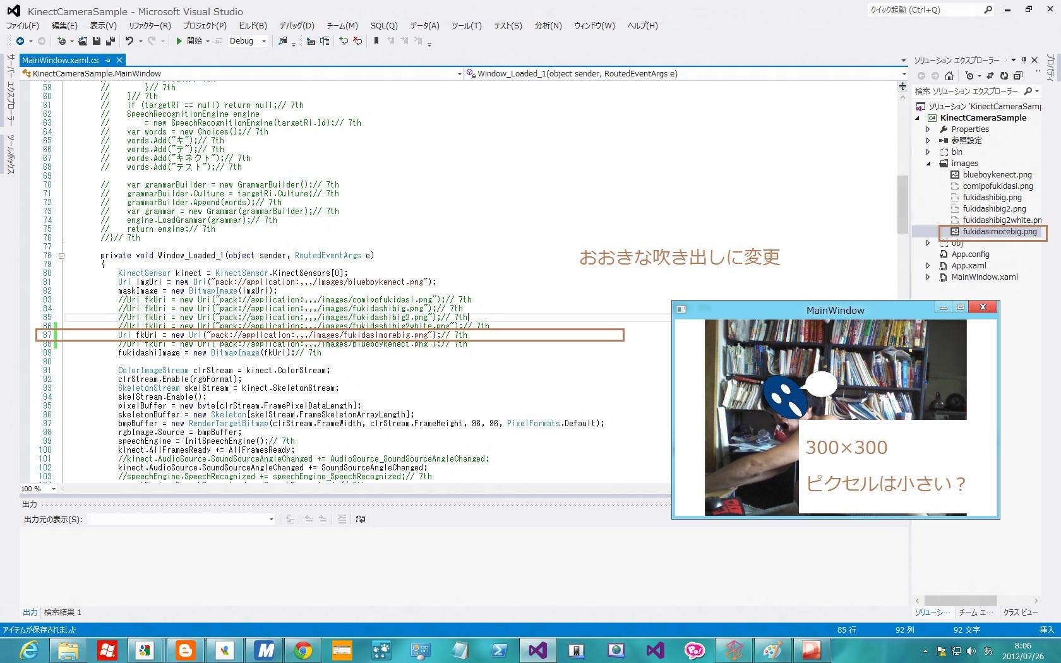1061x663 pixels.
Task: Click the Home icon in Solution Explorer
Action: (x=949, y=76)
